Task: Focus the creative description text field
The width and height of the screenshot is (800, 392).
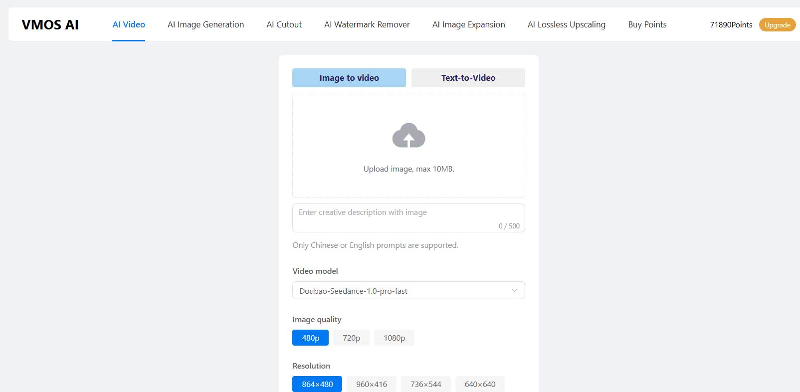Action: (408, 217)
